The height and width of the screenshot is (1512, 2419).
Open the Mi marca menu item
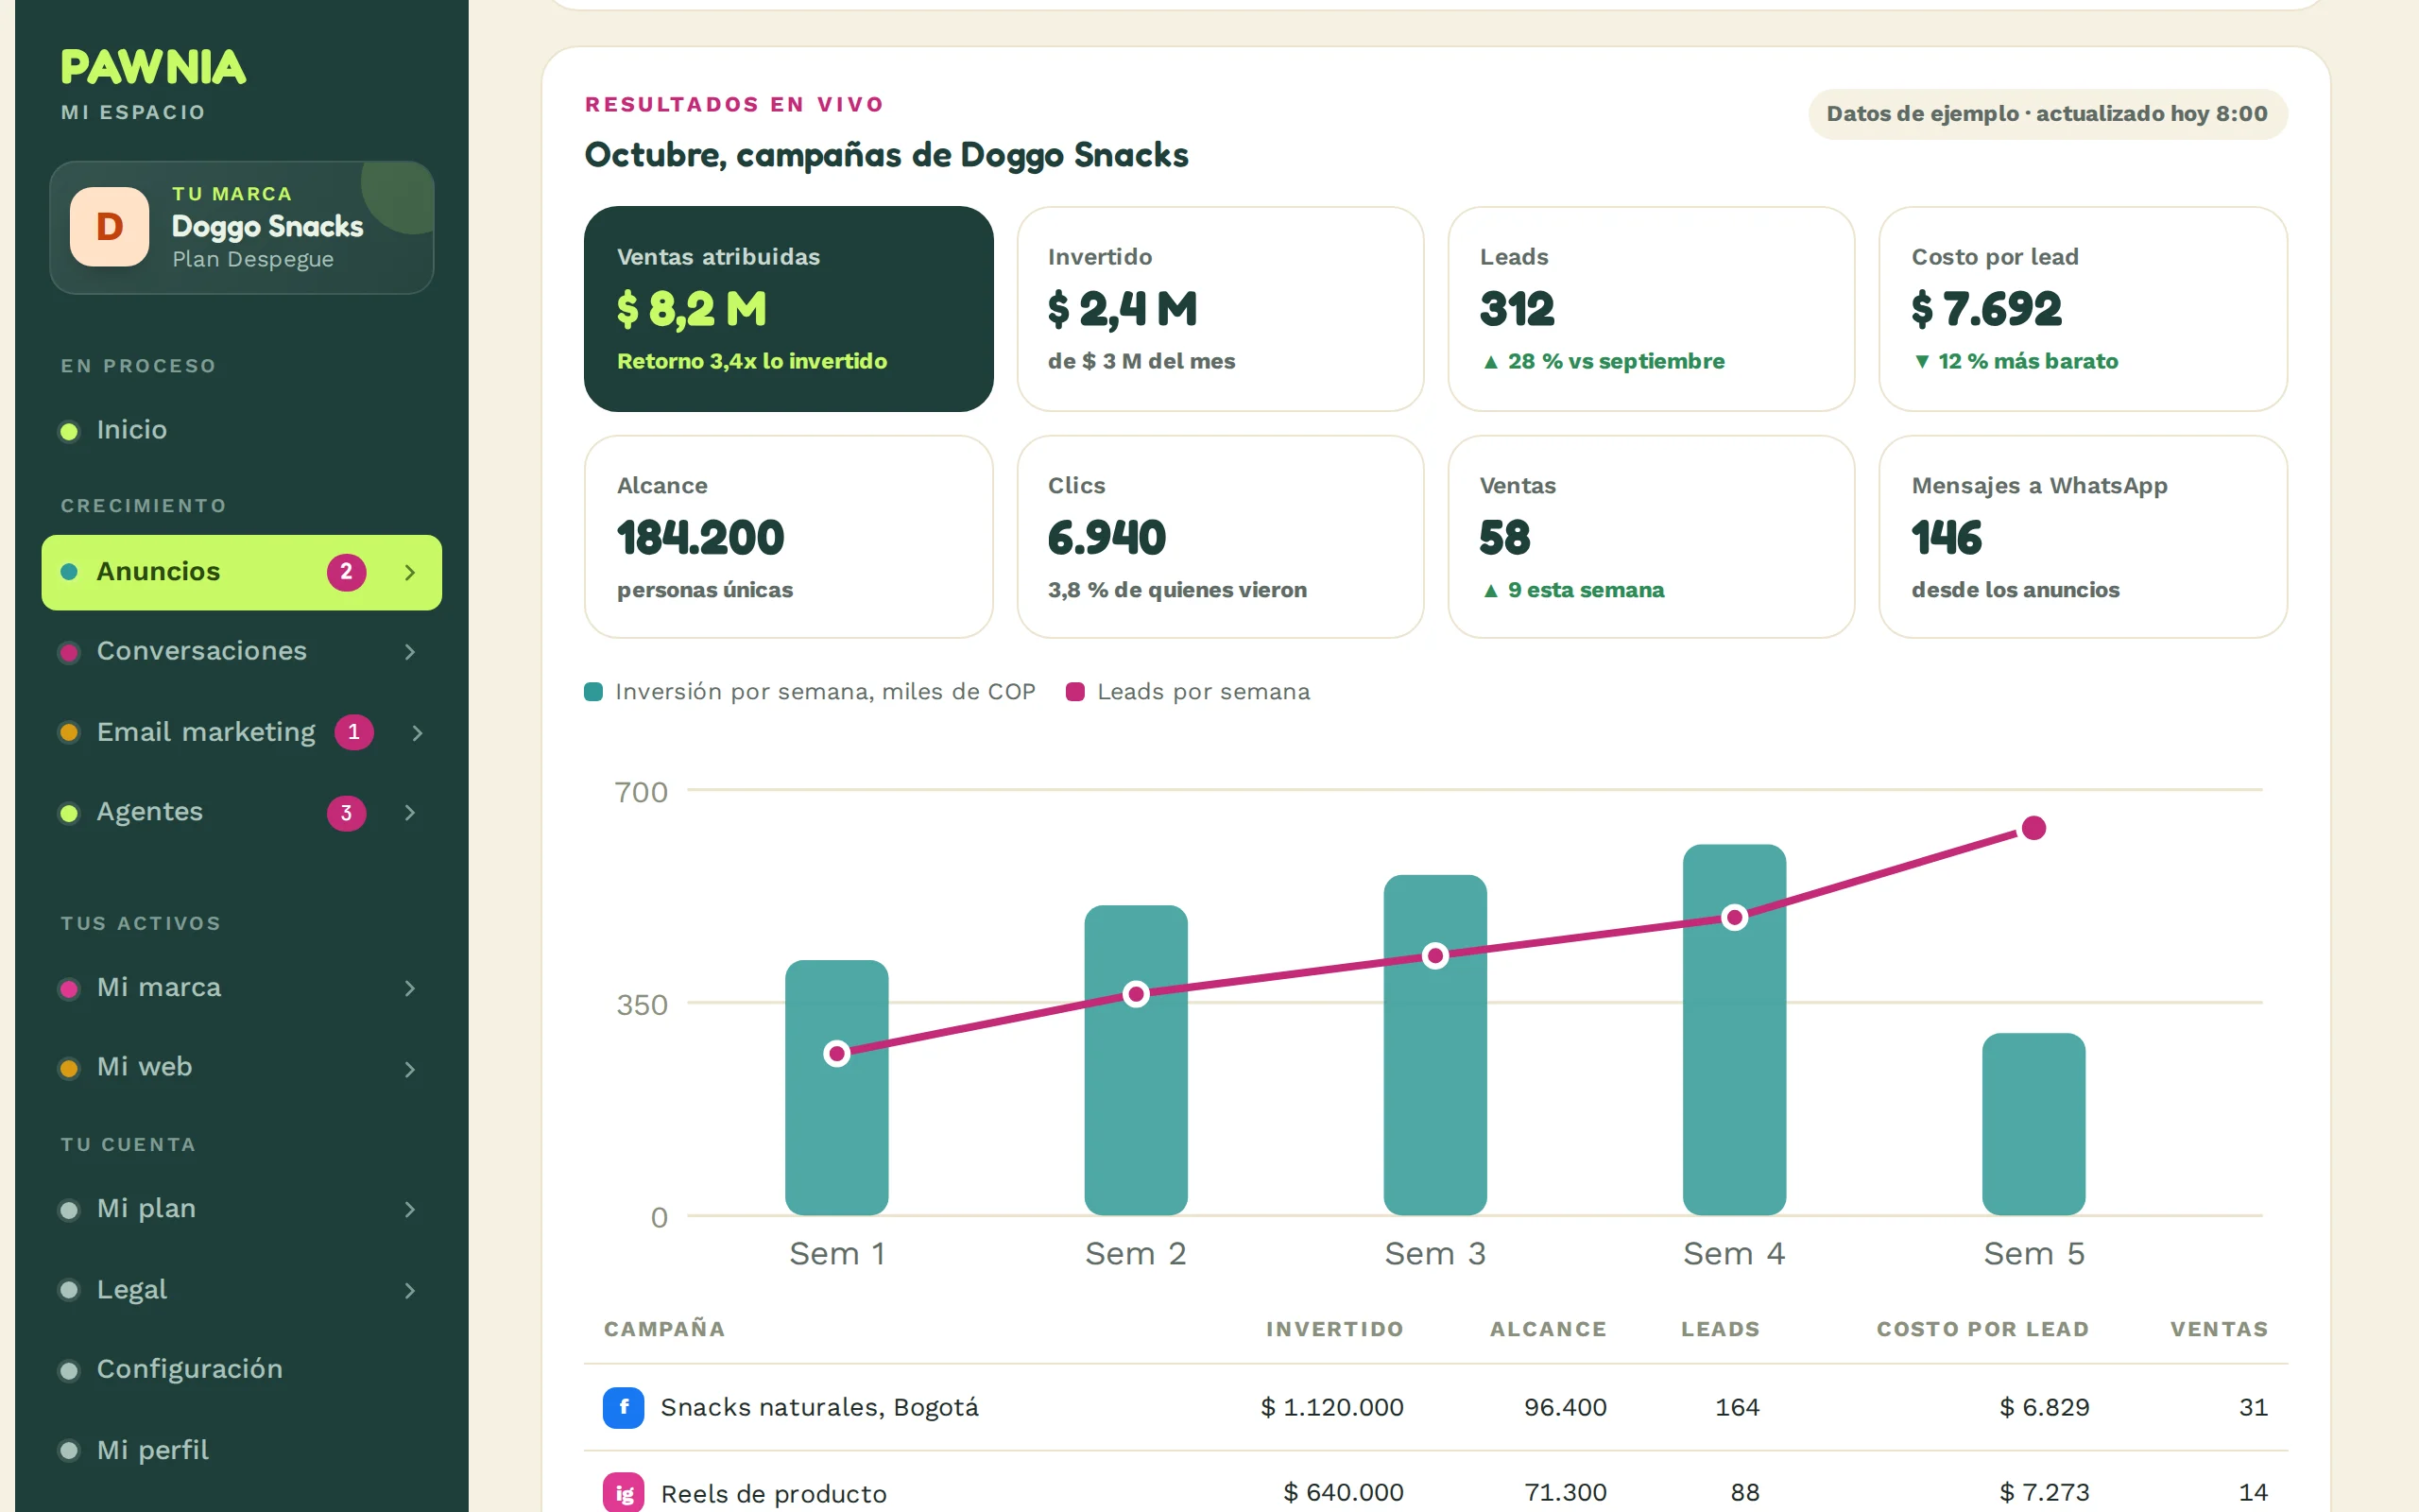[242, 988]
